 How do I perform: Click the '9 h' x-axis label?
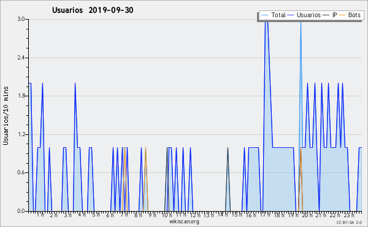pyautogui.click(x=152, y=215)
